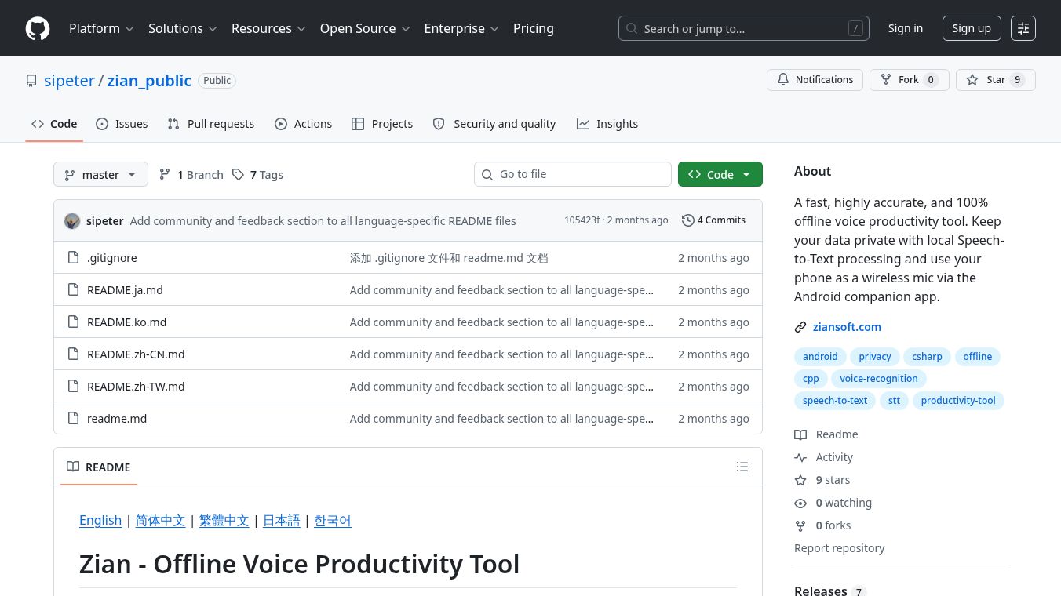Click the link icon beside ziansoft.com
The image size is (1061, 596).
point(800,327)
